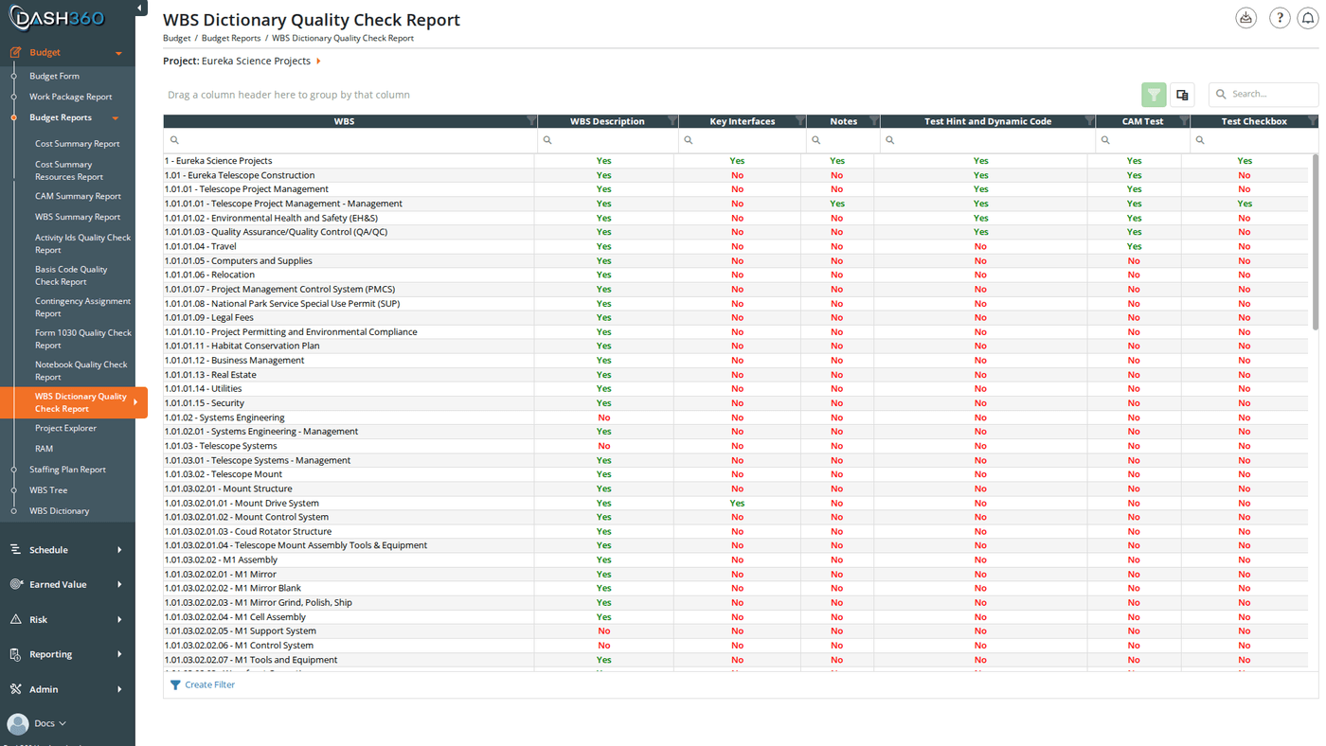The width and height of the screenshot is (1326, 746).
Task: Select row 1.01.03.02.02.04 - M1 Cell Assembly
Action: coord(736,617)
